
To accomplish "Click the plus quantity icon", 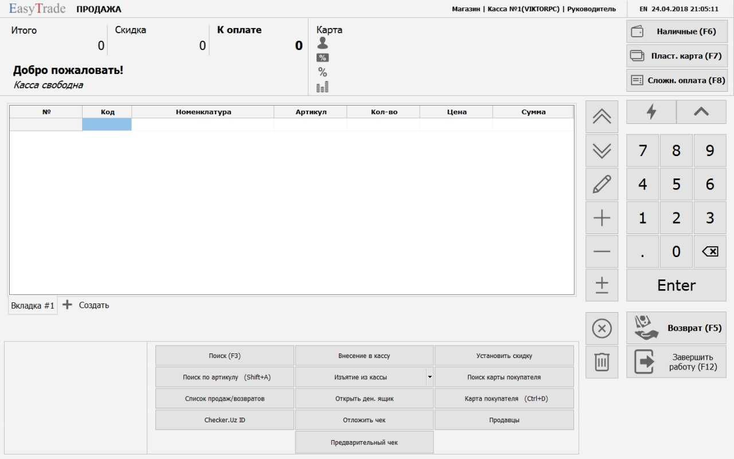I will [x=602, y=217].
